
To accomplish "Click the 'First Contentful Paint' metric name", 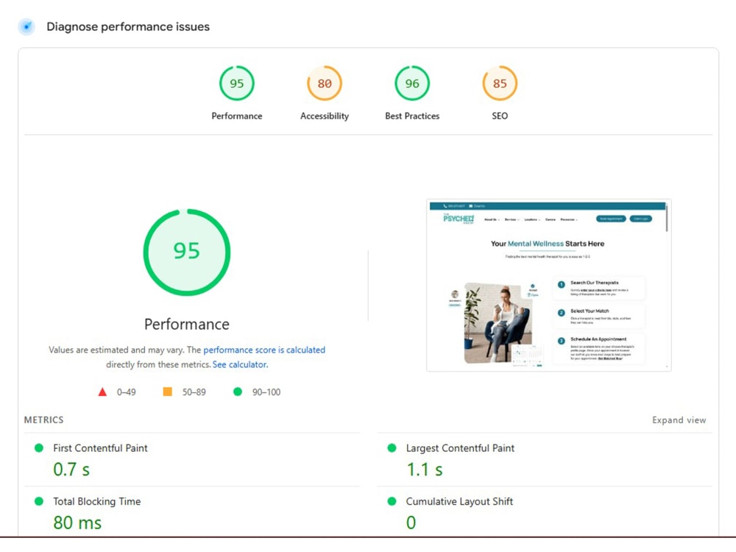I will click(100, 448).
